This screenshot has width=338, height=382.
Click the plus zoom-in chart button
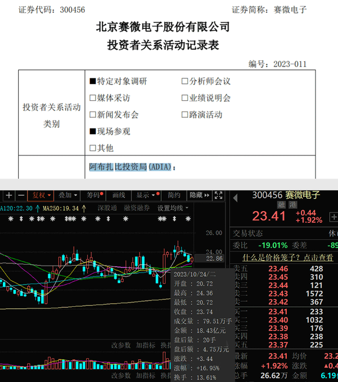9,196
